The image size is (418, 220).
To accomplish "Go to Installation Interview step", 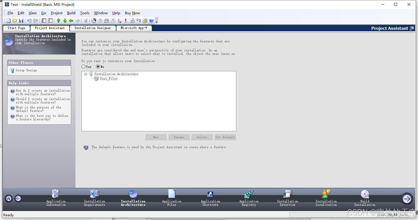I will coord(288,198).
